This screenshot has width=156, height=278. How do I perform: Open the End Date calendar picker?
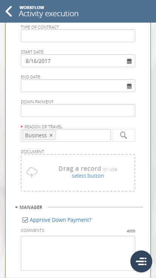point(129,86)
